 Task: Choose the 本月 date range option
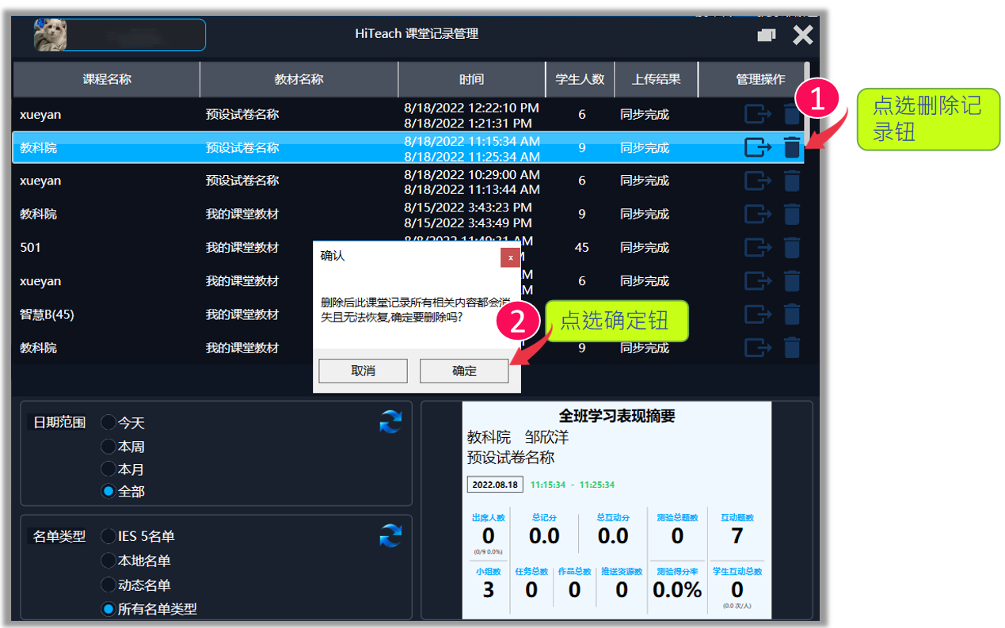(x=108, y=469)
